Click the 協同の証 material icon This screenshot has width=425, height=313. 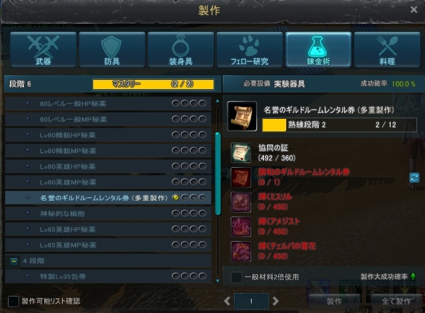click(241, 153)
